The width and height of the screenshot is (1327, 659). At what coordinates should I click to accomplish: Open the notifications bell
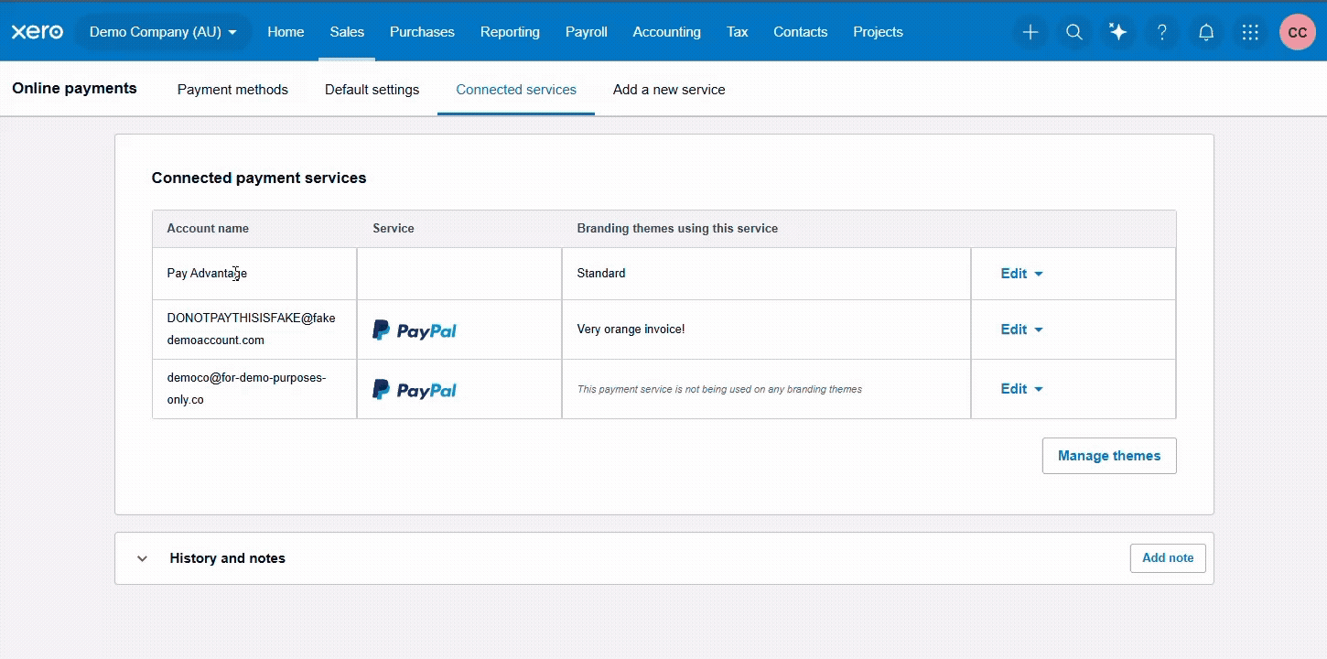pyautogui.click(x=1206, y=32)
